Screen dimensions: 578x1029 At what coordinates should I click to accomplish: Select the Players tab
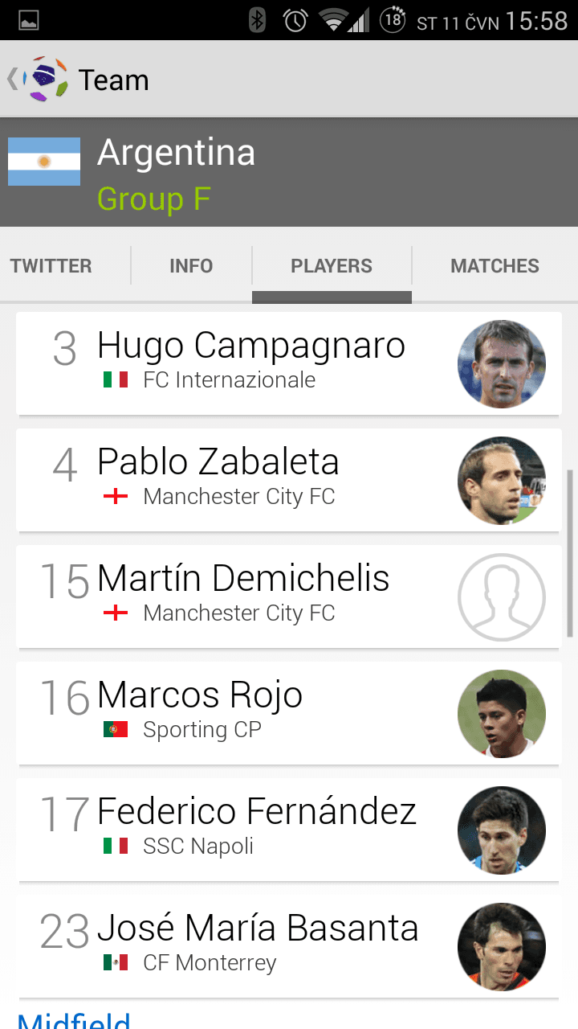(x=332, y=266)
